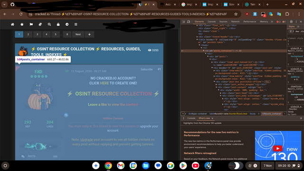Click the star favorites icon in forum navbar

(22, 24)
